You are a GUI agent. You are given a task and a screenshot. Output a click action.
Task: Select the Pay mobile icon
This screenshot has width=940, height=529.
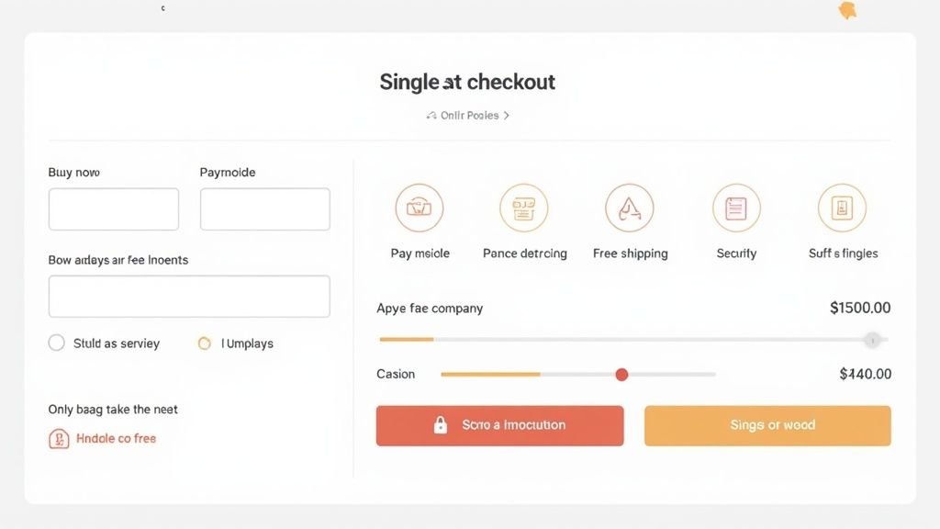420,208
